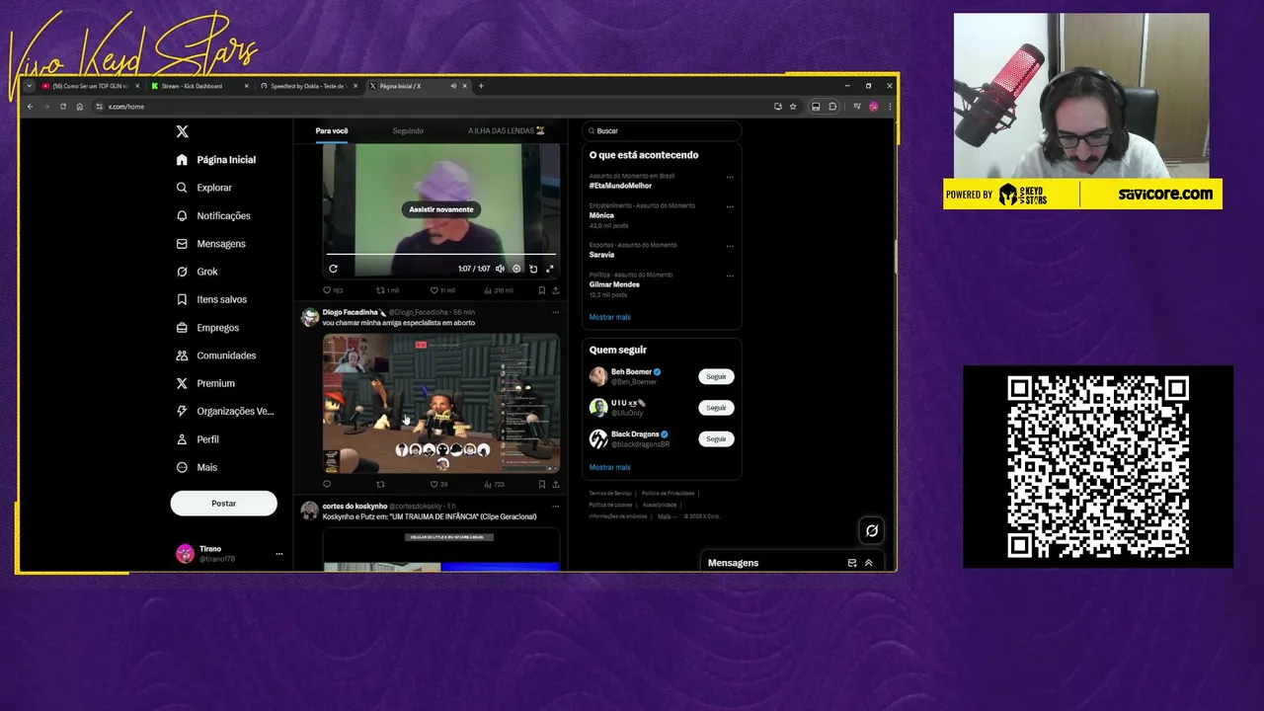Bookmark Diogo Facadinha post
Screen dimensions: 1264x711
[x=541, y=485]
